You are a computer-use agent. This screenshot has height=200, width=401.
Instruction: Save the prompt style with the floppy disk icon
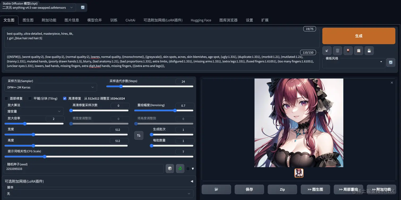click(369, 51)
